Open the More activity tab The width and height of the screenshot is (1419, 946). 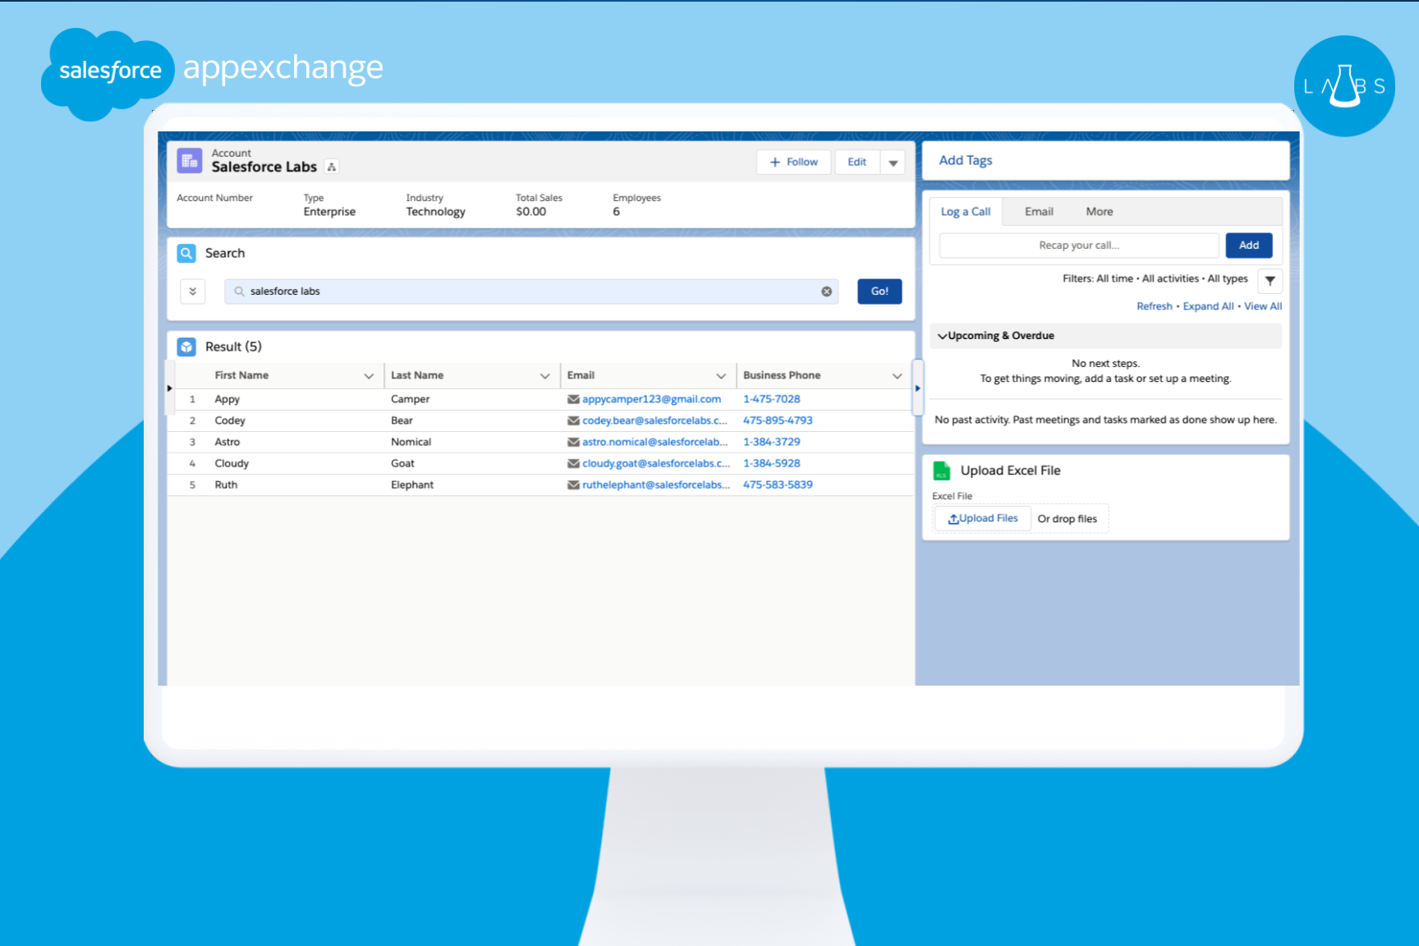coord(1099,212)
